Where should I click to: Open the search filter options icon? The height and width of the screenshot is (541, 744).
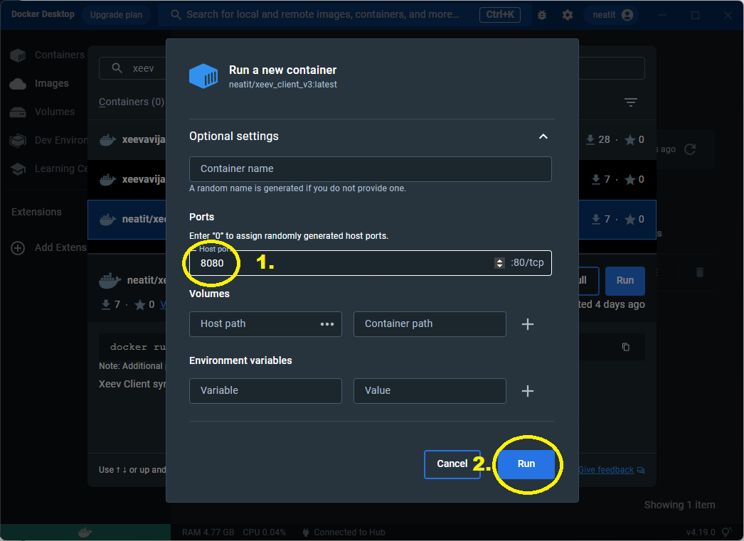pyautogui.click(x=630, y=102)
